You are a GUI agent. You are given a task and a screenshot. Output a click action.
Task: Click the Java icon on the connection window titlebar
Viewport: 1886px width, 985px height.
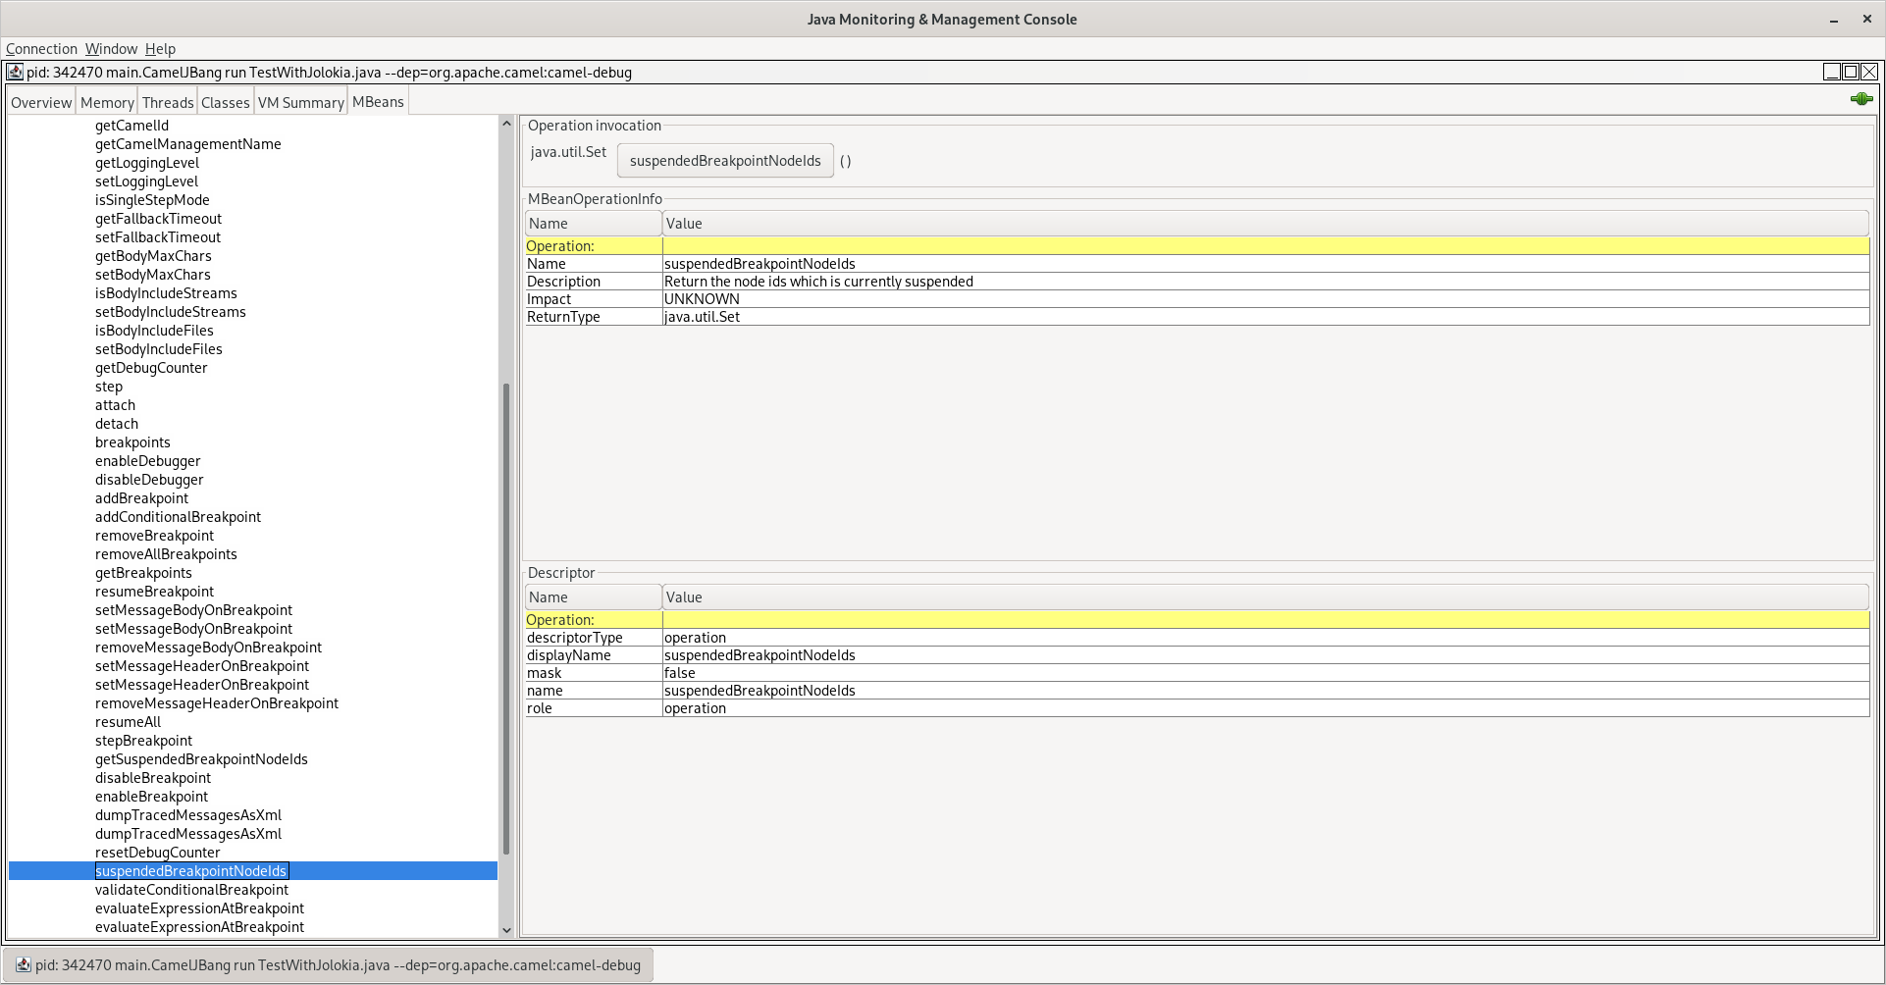tap(15, 71)
